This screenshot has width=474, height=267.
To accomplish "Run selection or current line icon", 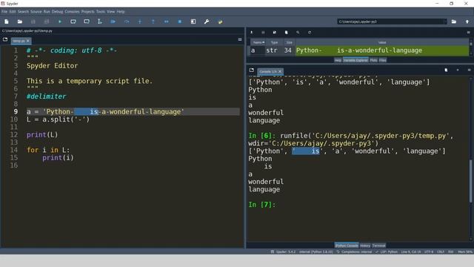I will [100, 22].
